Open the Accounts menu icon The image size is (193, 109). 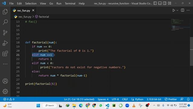5,81
